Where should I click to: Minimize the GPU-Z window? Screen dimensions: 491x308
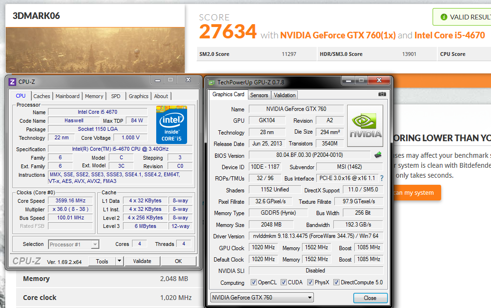click(x=348, y=81)
